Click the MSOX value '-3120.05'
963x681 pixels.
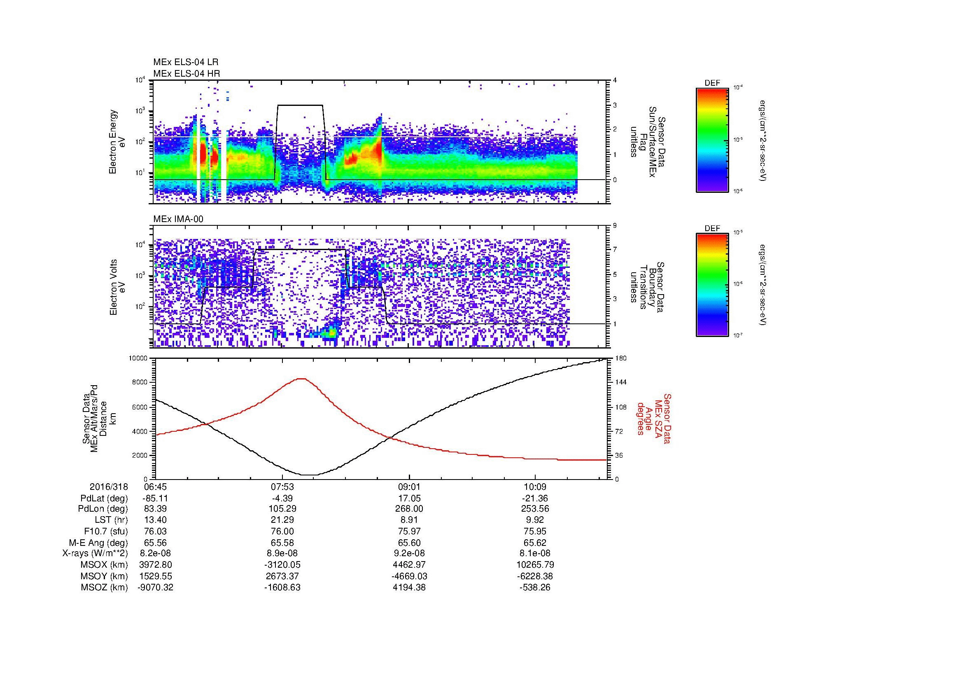coord(282,565)
